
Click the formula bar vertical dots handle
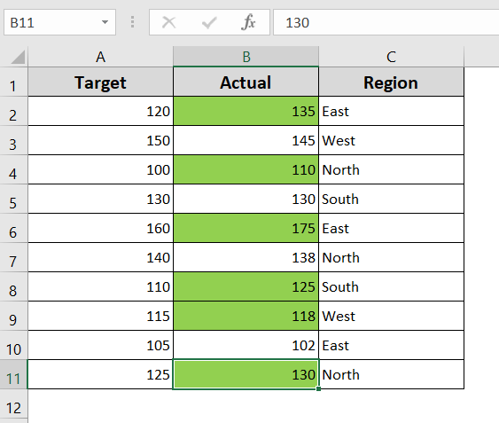(132, 22)
